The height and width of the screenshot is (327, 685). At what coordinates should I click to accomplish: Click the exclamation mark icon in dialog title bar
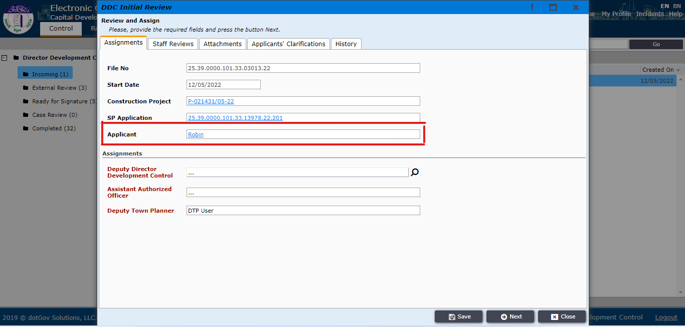tap(532, 7)
